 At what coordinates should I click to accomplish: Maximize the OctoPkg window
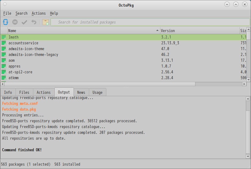point(236,4)
